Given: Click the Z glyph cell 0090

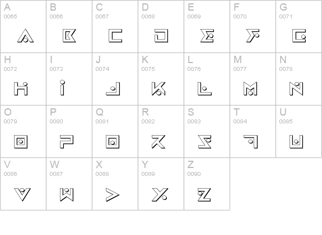Looking at the screenshot, I should click(x=207, y=184).
